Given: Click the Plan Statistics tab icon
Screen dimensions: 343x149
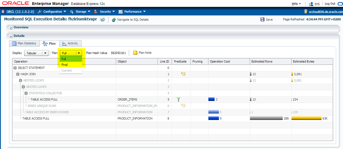Looking at the screenshot, I should (14, 43).
